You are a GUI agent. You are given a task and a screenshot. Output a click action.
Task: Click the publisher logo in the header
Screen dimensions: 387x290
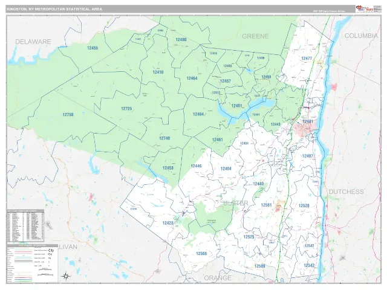(364, 9)
